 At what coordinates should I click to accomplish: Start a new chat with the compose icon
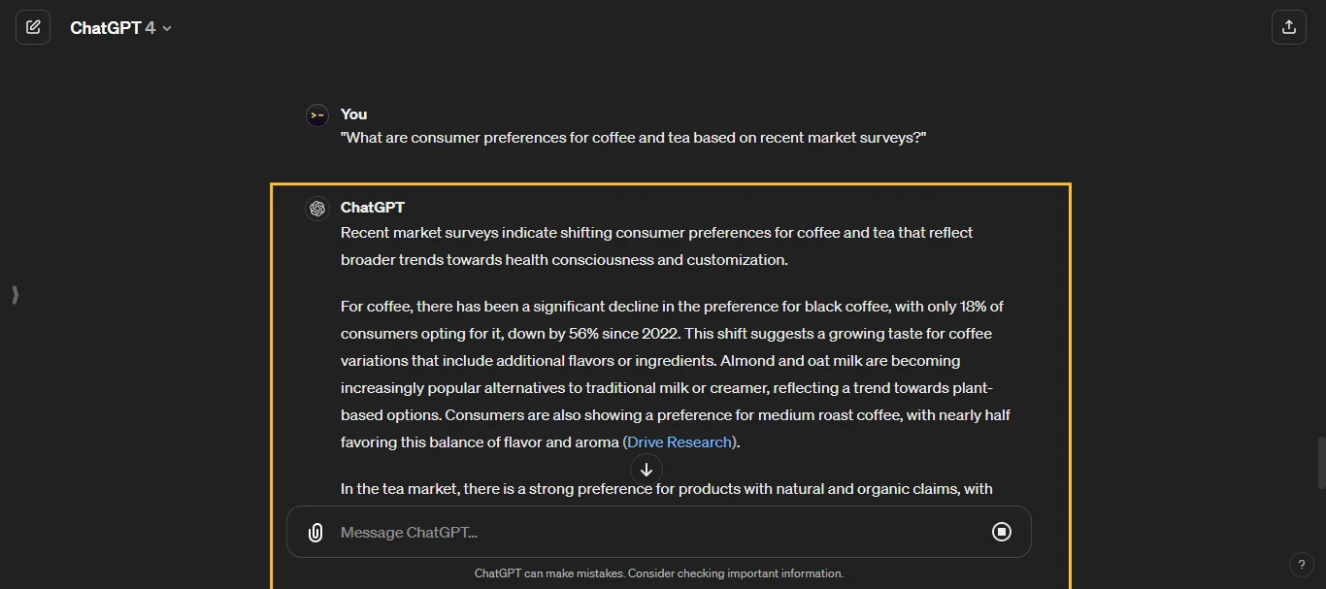(x=33, y=27)
